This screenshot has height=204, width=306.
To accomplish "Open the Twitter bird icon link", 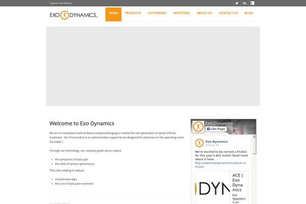I will point(237,3).
